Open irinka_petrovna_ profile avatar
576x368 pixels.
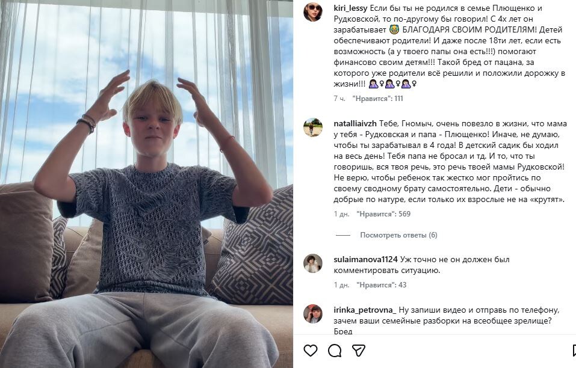pyautogui.click(x=313, y=314)
